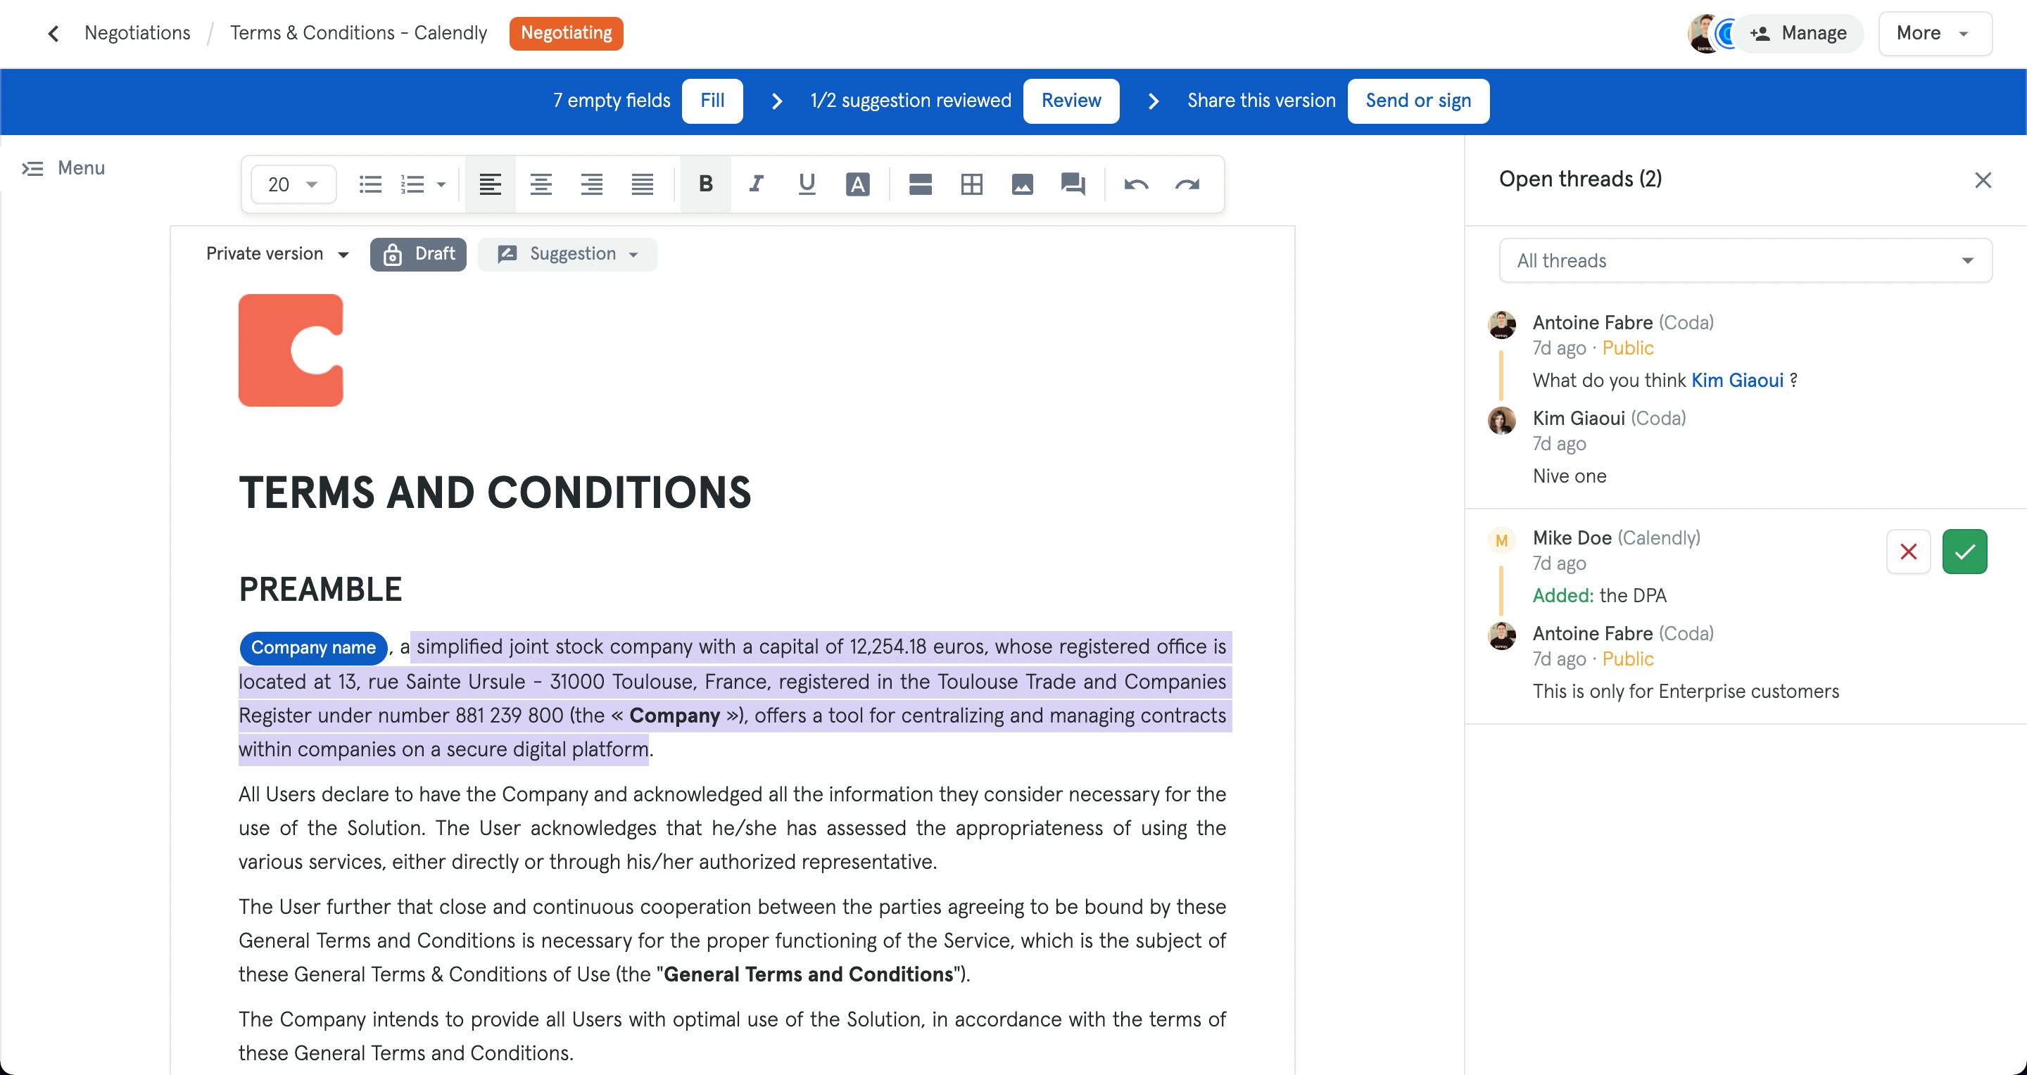Image resolution: width=2027 pixels, height=1075 pixels.
Task: Accept Mike Doe's DPA suggestion
Action: tap(1964, 550)
